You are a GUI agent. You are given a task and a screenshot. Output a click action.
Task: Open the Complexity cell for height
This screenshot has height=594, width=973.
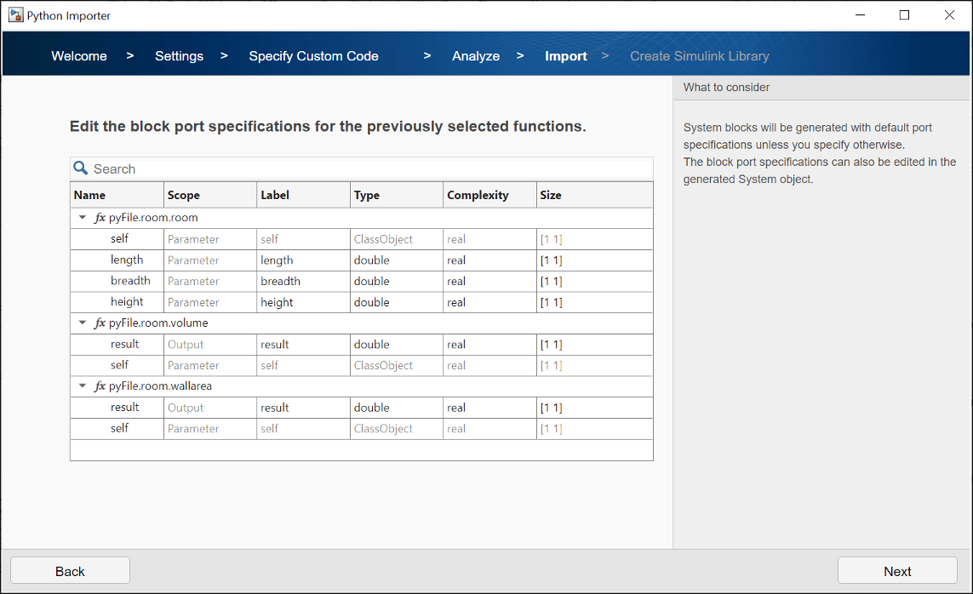[x=489, y=302]
